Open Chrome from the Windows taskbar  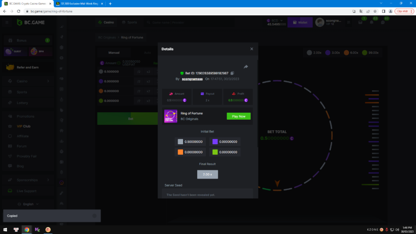(x=27, y=229)
